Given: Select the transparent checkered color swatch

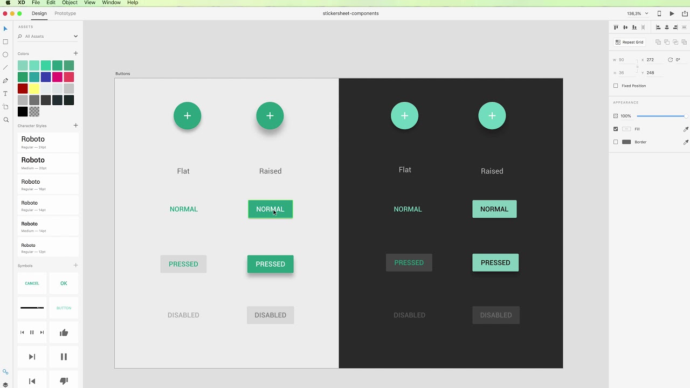Looking at the screenshot, I should [x=34, y=112].
